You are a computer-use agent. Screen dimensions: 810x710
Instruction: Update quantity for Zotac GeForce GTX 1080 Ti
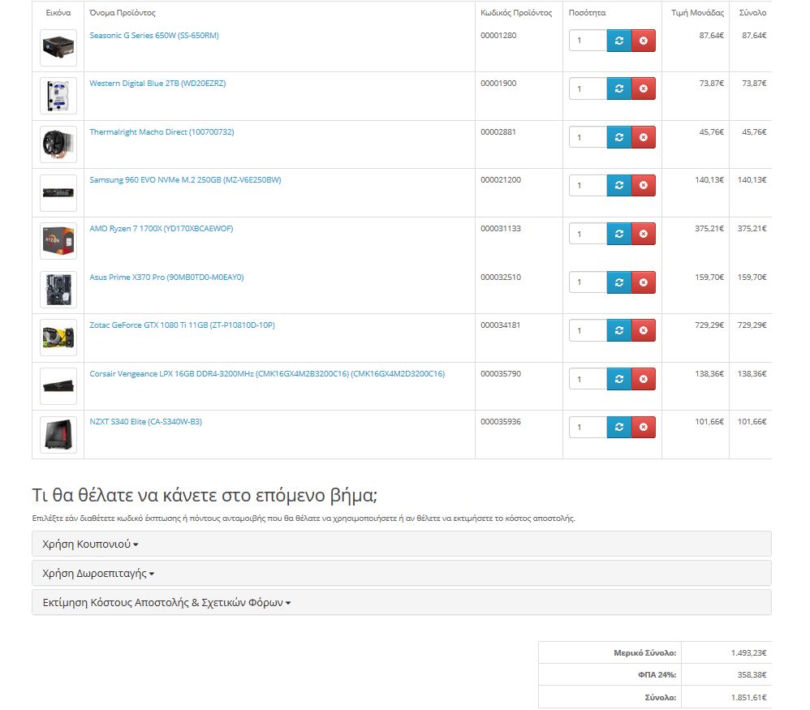[619, 330]
